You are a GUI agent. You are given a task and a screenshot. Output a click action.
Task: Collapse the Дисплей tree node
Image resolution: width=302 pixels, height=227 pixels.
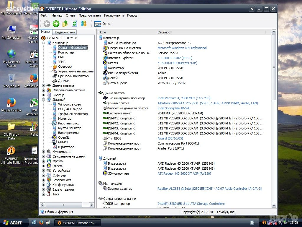click(x=44, y=100)
